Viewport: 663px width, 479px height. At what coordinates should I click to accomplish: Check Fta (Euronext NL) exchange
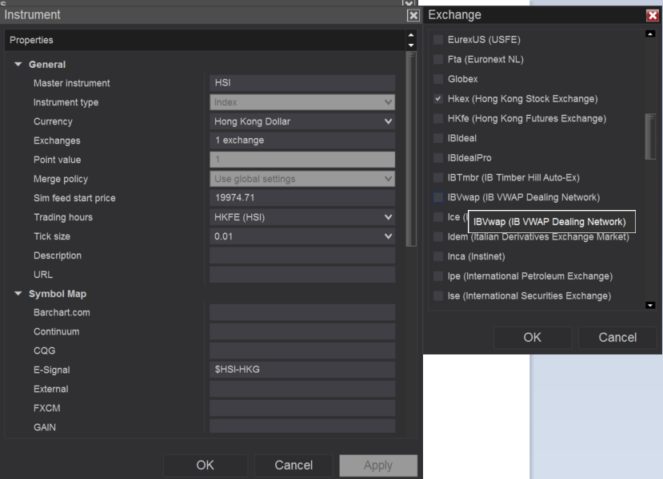[438, 60]
